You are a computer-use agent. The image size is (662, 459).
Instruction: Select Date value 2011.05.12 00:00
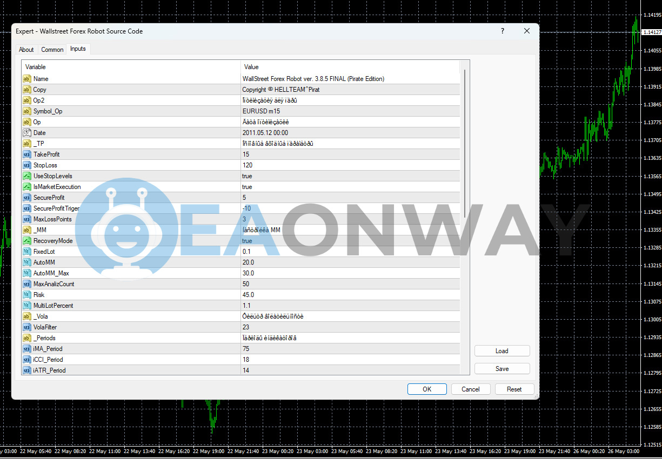(265, 133)
